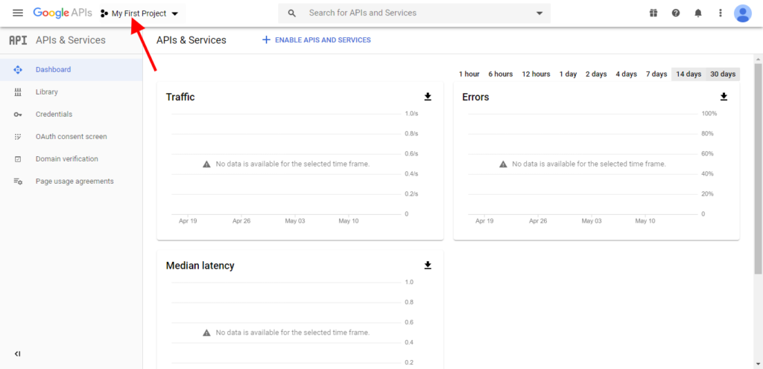Open the My First Project selector
The image size is (763, 369).
pyautogui.click(x=139, y=13)
